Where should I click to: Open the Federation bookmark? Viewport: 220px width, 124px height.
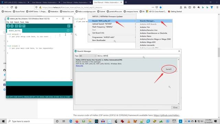(53, 11)
